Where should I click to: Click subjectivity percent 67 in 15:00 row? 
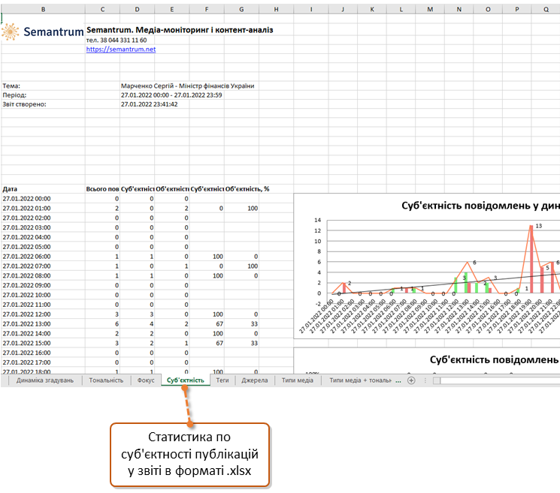point(207,343)
